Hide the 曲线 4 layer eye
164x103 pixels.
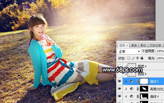click(120, 96)
